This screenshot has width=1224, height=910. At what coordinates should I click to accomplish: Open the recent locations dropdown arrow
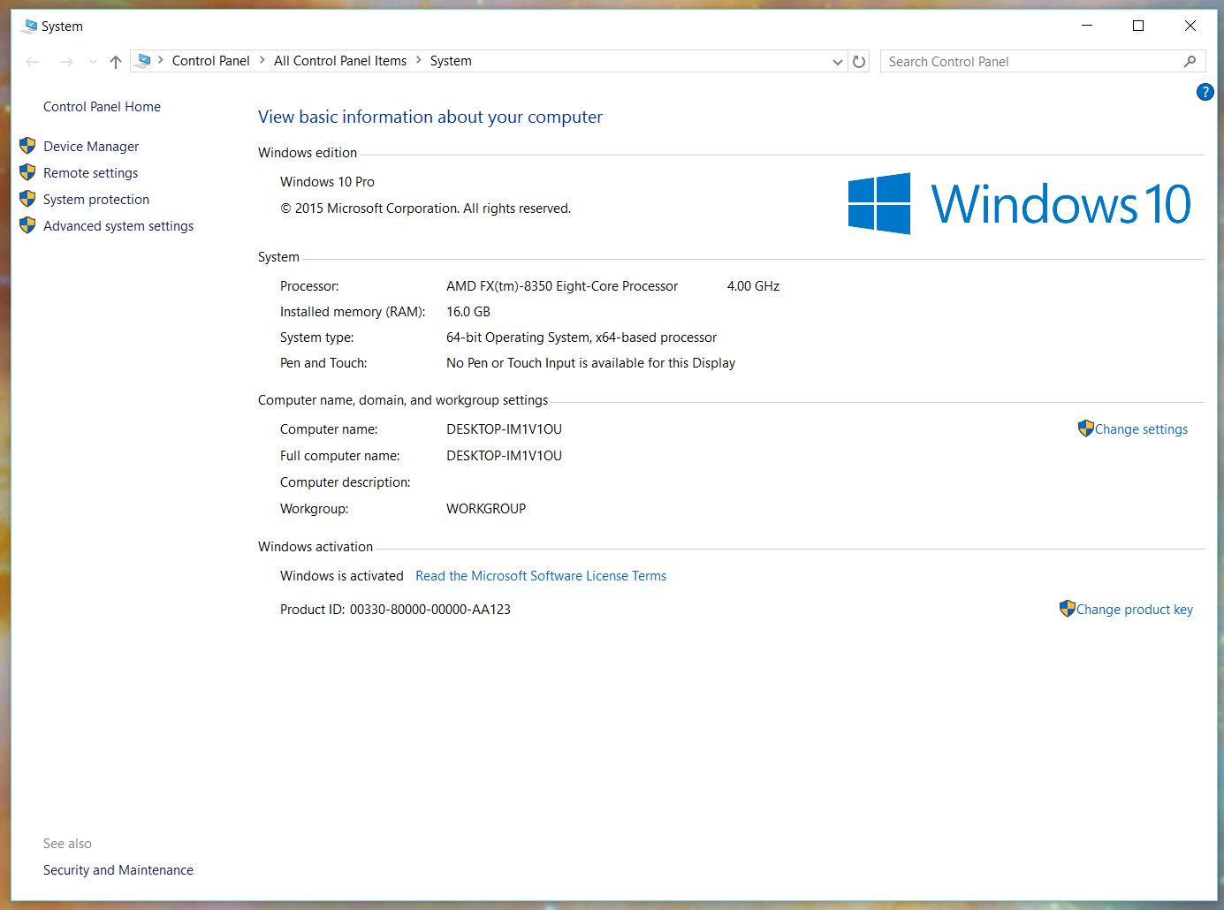click(x=93, y=62)
